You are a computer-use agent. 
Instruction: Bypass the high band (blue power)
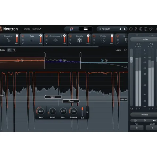point(102,60)
